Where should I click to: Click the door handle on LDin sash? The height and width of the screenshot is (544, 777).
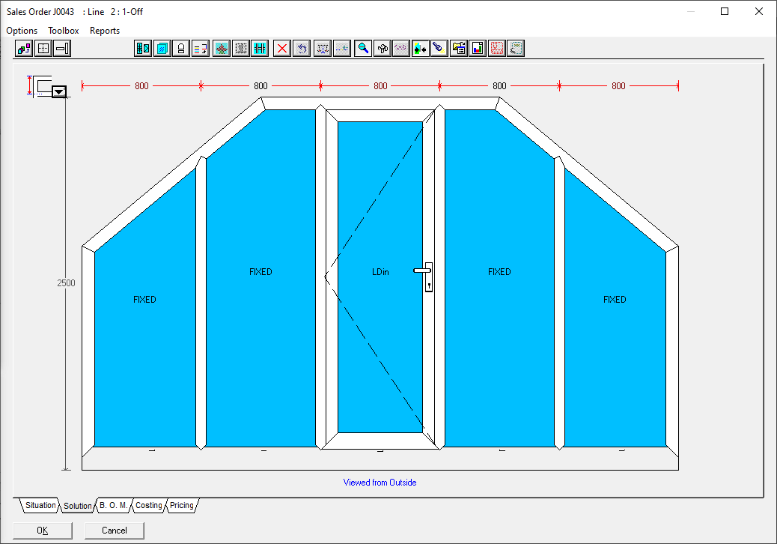(426, 276)
